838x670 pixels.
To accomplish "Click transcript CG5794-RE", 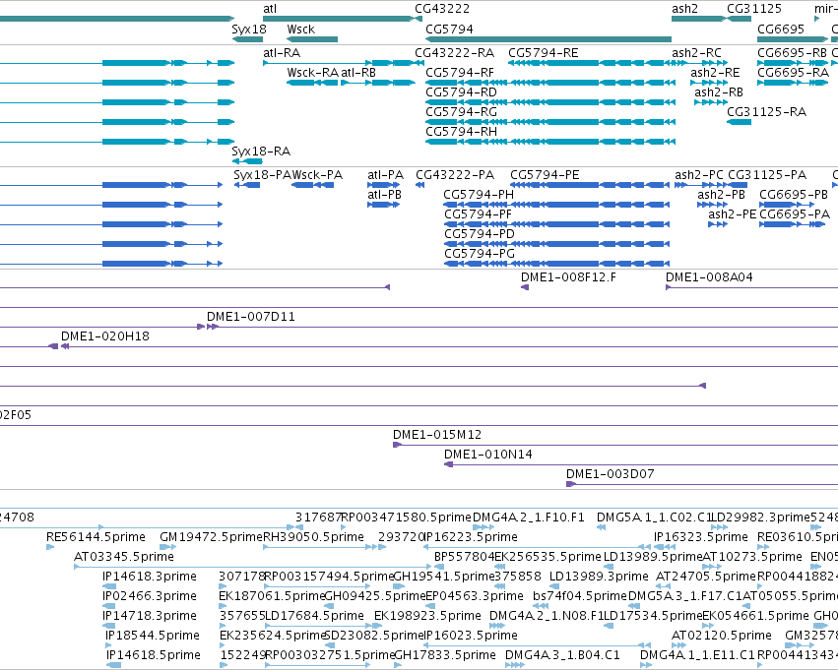I will 544,53.
